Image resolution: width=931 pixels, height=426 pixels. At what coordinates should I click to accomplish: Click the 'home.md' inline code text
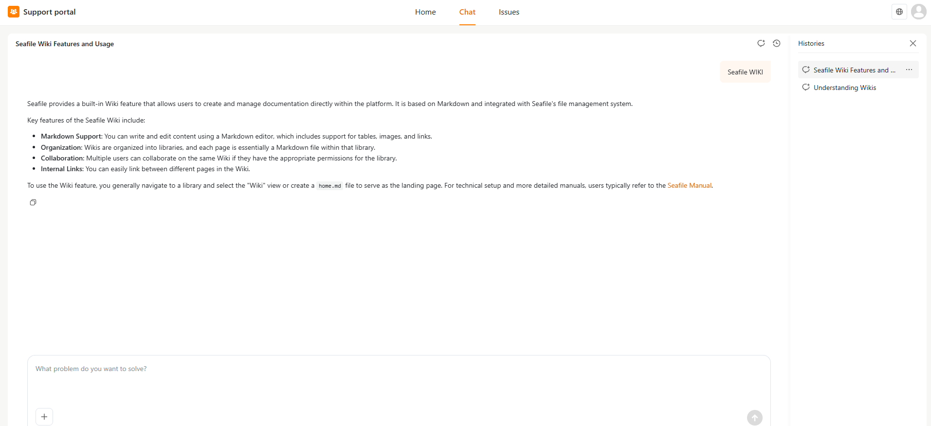pos(330,186)
